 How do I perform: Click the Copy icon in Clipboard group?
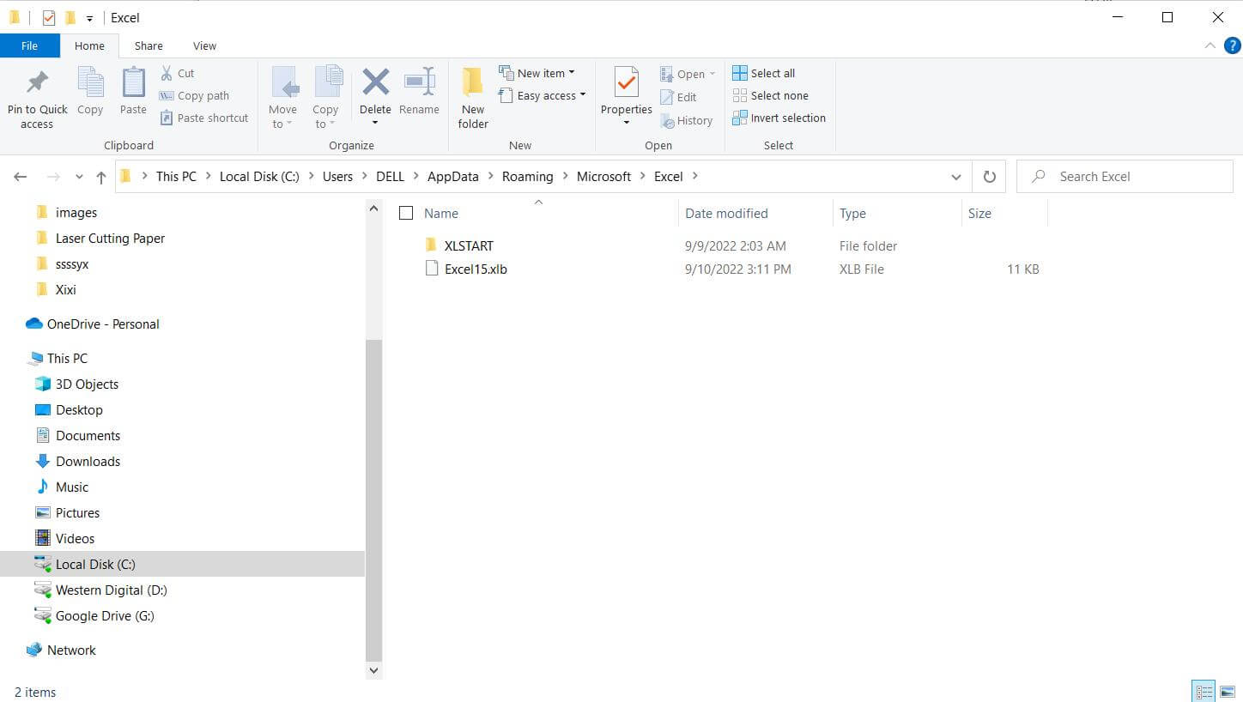90,83
